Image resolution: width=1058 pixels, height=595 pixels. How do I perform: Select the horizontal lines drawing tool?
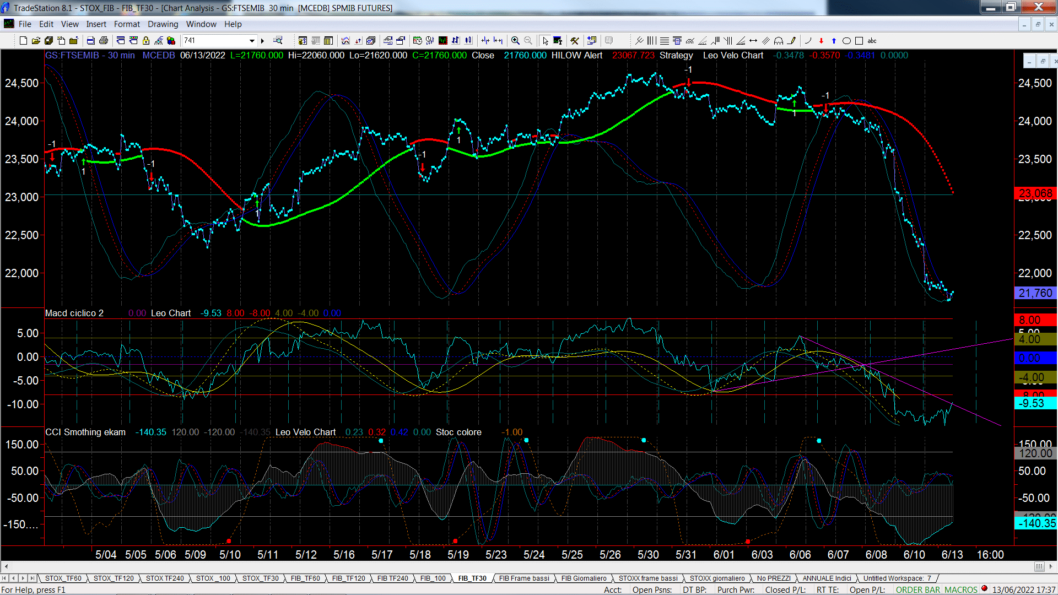tap(665, 40)
